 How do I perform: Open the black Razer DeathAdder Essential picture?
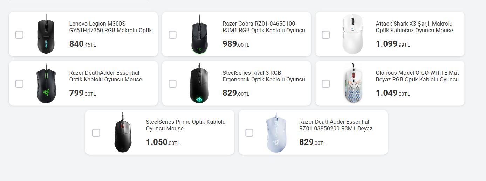point(46,83)
